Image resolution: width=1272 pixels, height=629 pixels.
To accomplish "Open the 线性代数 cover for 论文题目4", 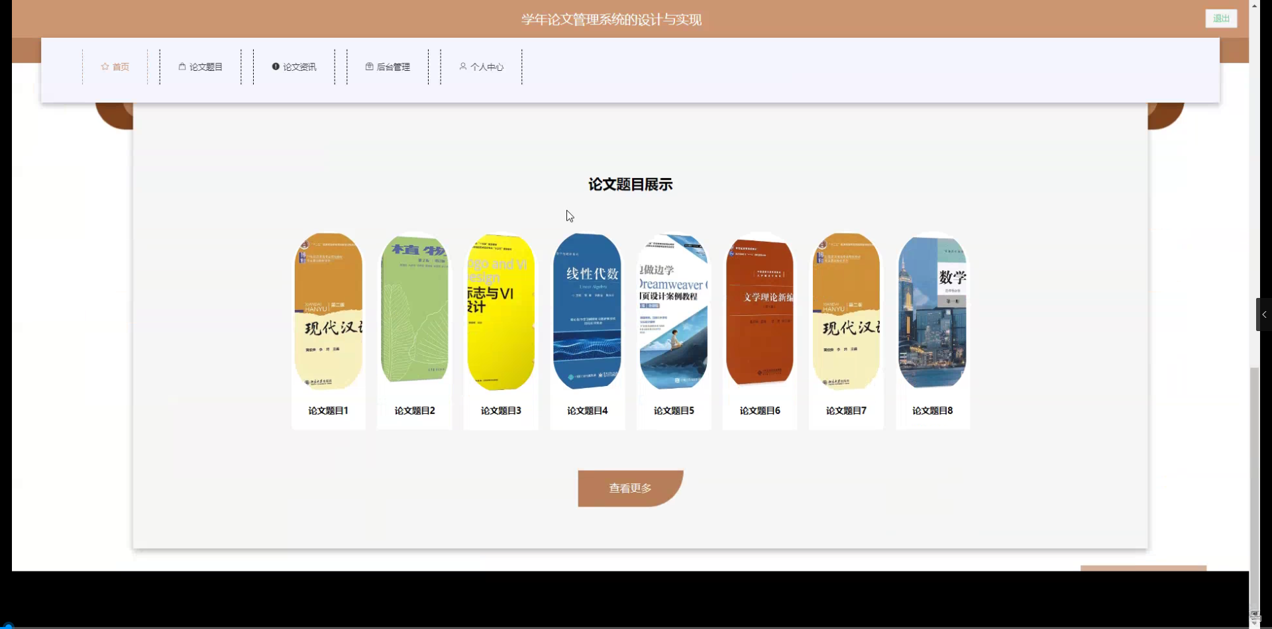I will pyautogui.click(x=588, y=311).
